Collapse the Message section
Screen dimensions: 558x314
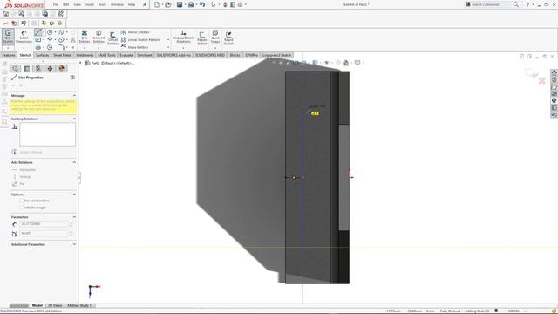[74, 95]
